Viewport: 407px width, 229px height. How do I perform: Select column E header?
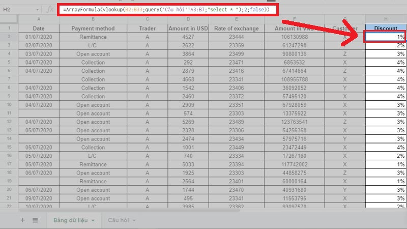click(237, 19)
